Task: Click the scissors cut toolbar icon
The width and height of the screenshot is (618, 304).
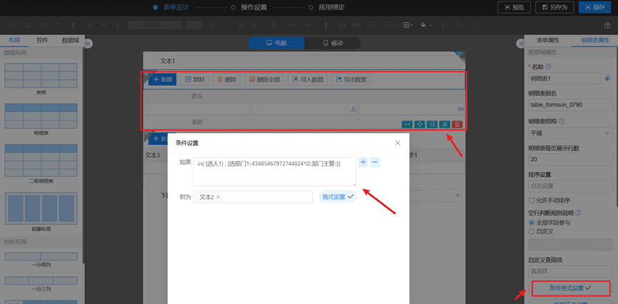Action: (x=29, y=25)
